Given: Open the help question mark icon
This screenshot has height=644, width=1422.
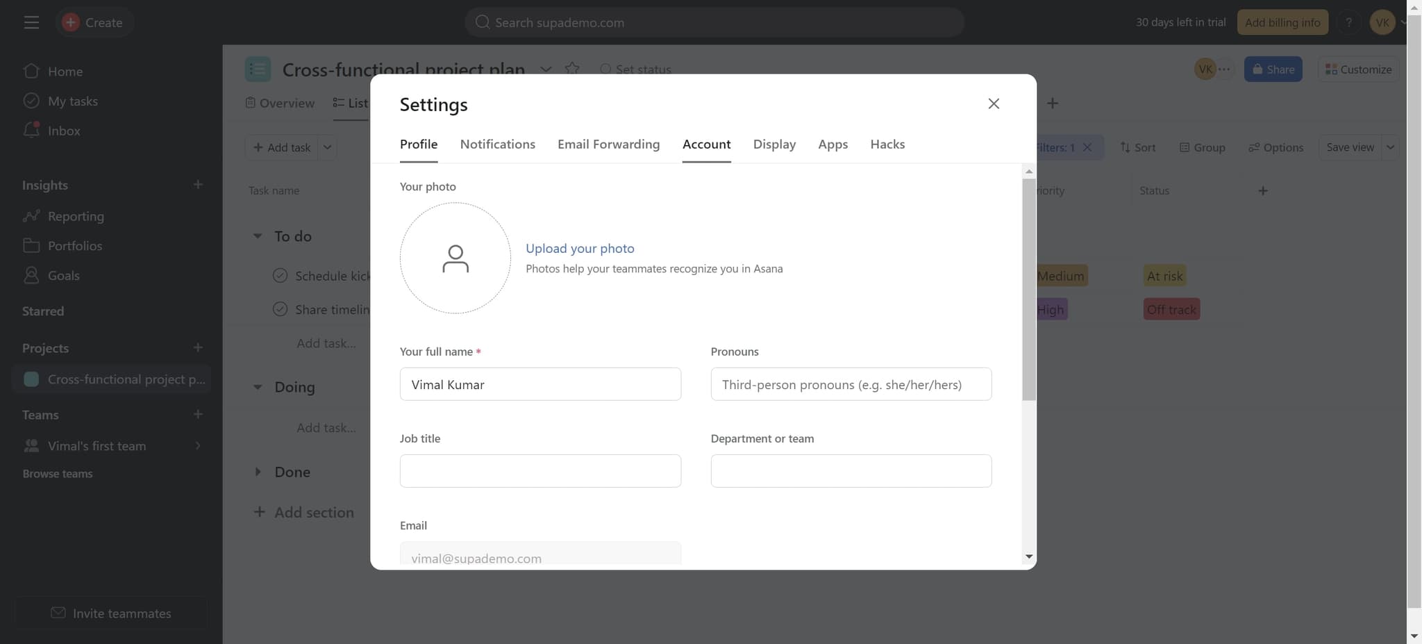Looking at the screenshot, I should [1348, 22].
